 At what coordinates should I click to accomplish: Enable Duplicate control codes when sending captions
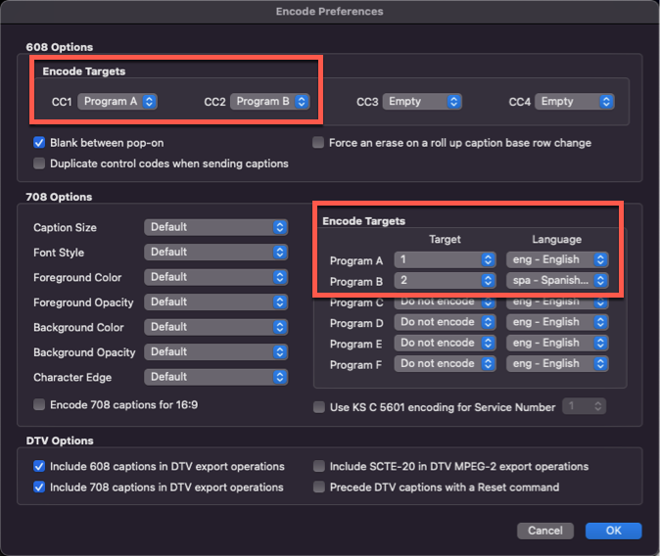[40, 163]
